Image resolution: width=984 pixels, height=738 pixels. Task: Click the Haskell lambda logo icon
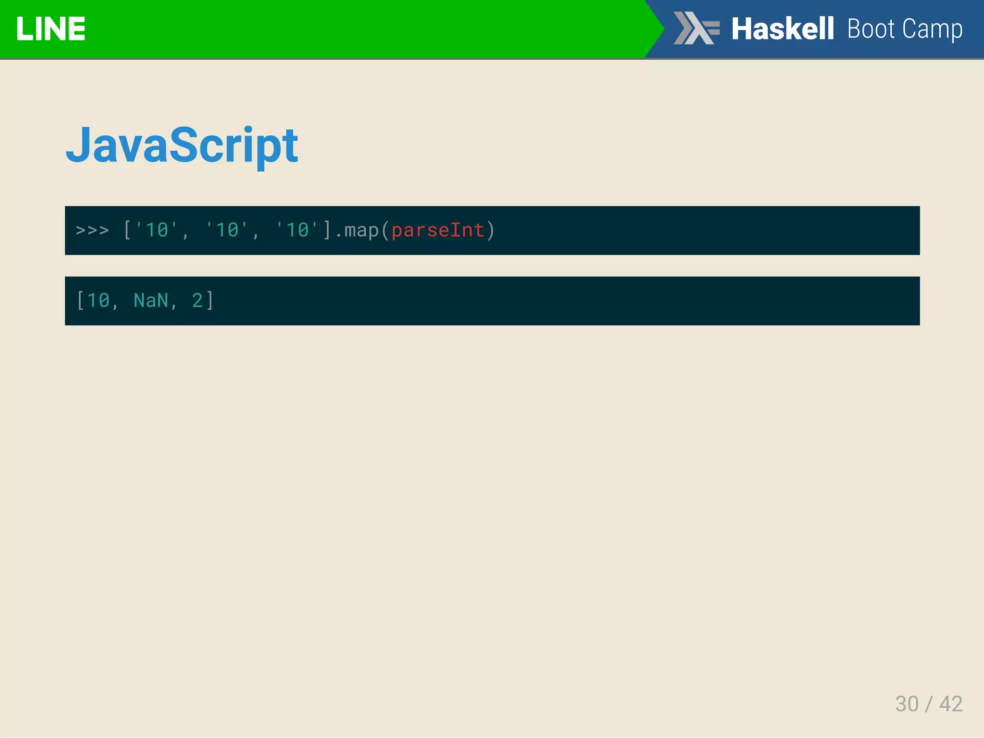[696, 28]
